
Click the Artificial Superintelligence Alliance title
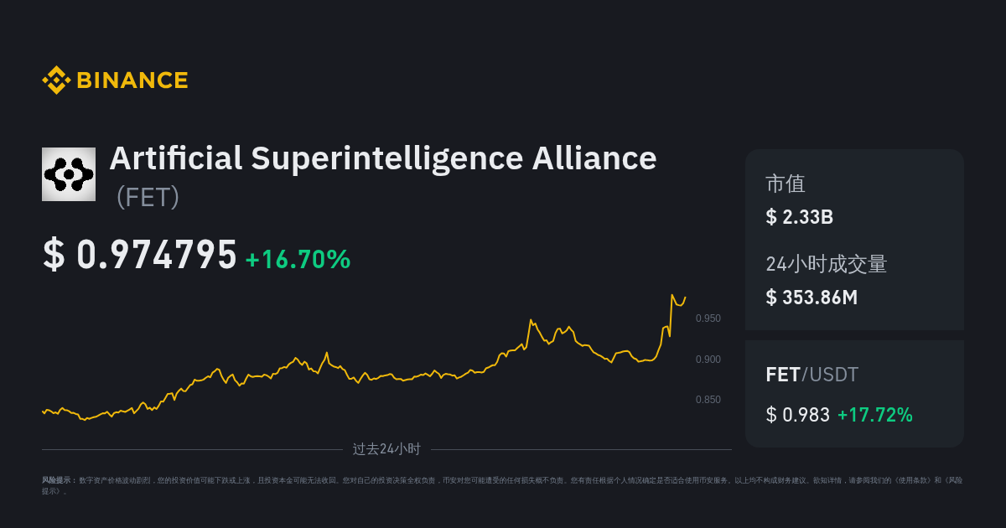click(x=383, y=158)
